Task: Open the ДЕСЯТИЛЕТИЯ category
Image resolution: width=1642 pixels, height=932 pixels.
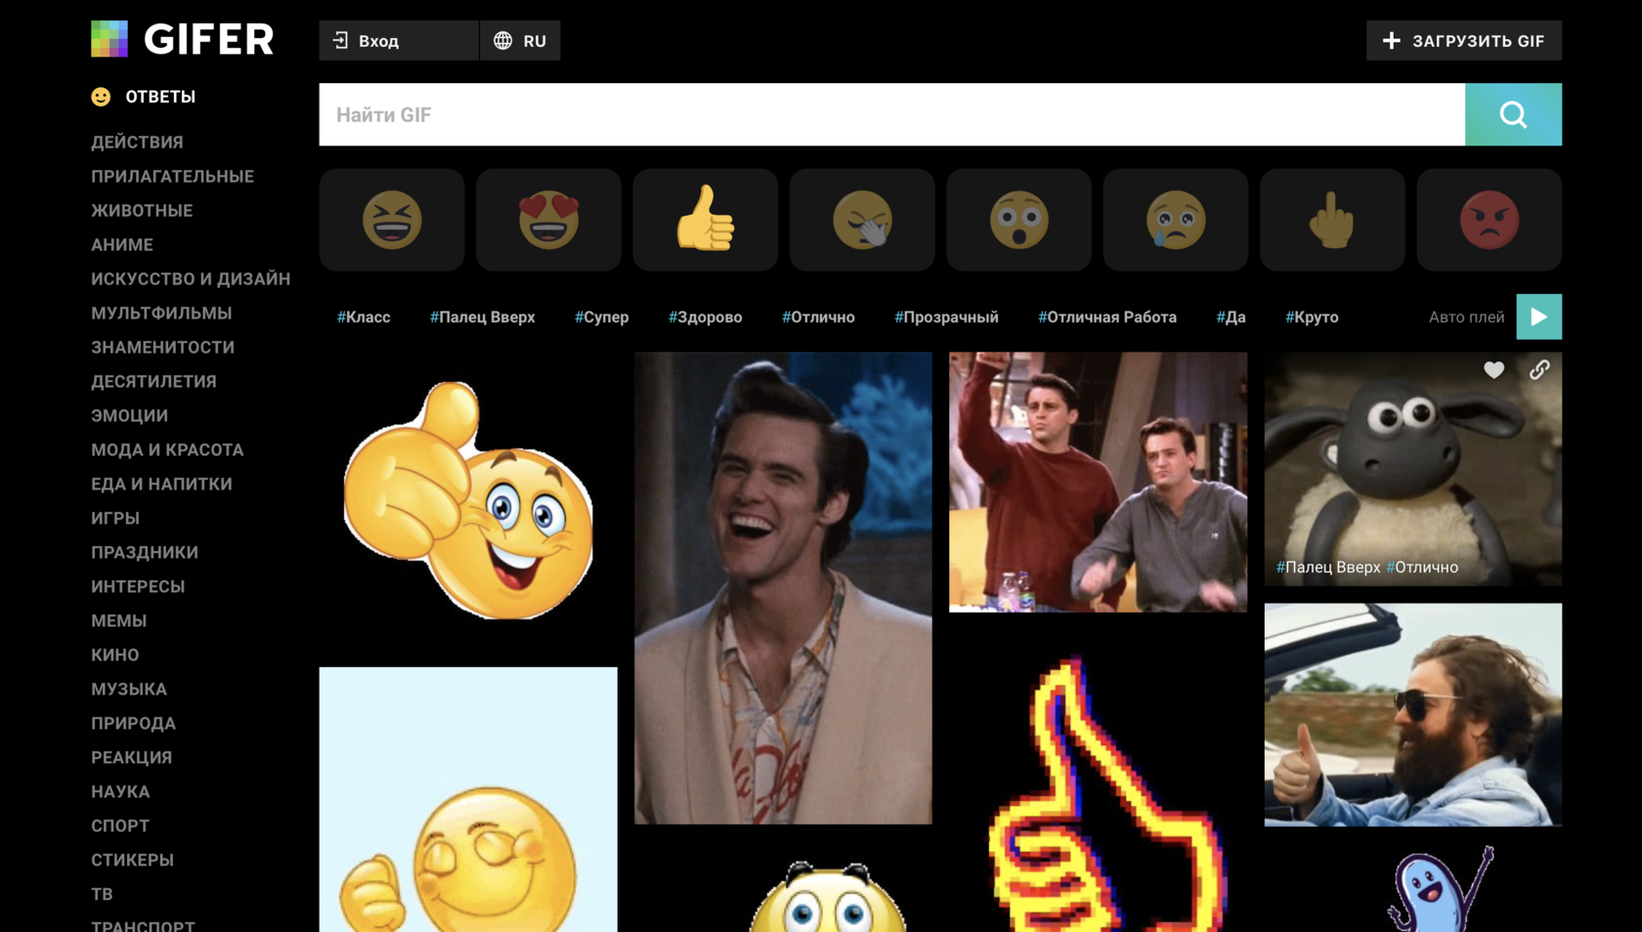Action: [153, 381]
